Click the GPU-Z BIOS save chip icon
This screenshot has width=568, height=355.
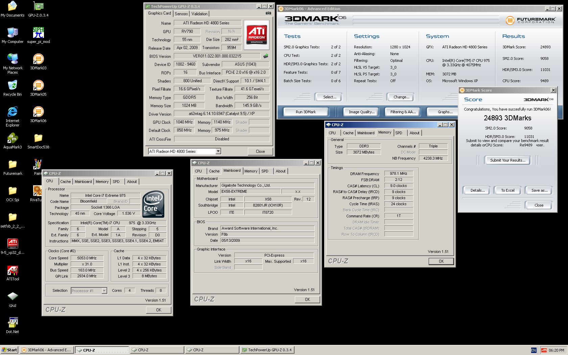266,56
